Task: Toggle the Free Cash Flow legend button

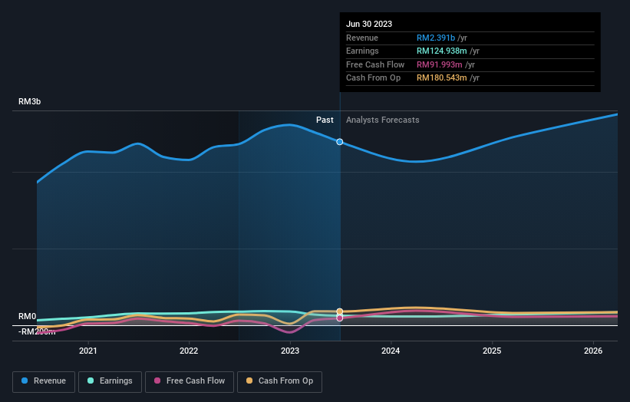Action: tap(190, 381)
